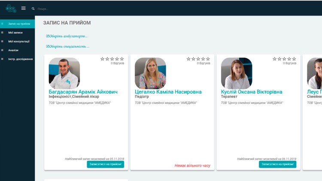Book appointment with Багдасарян via Записатися на прийом
This screenshot has height=181, width=322.
pos(105,164)
